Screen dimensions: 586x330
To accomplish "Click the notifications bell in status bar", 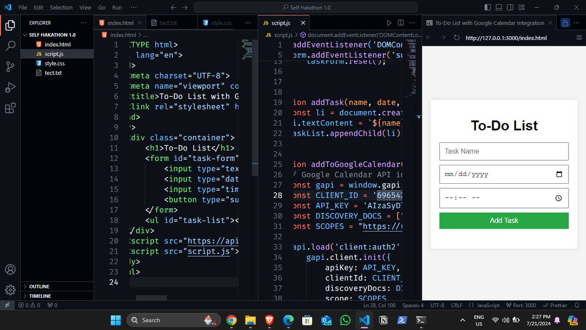I will 577,305.
